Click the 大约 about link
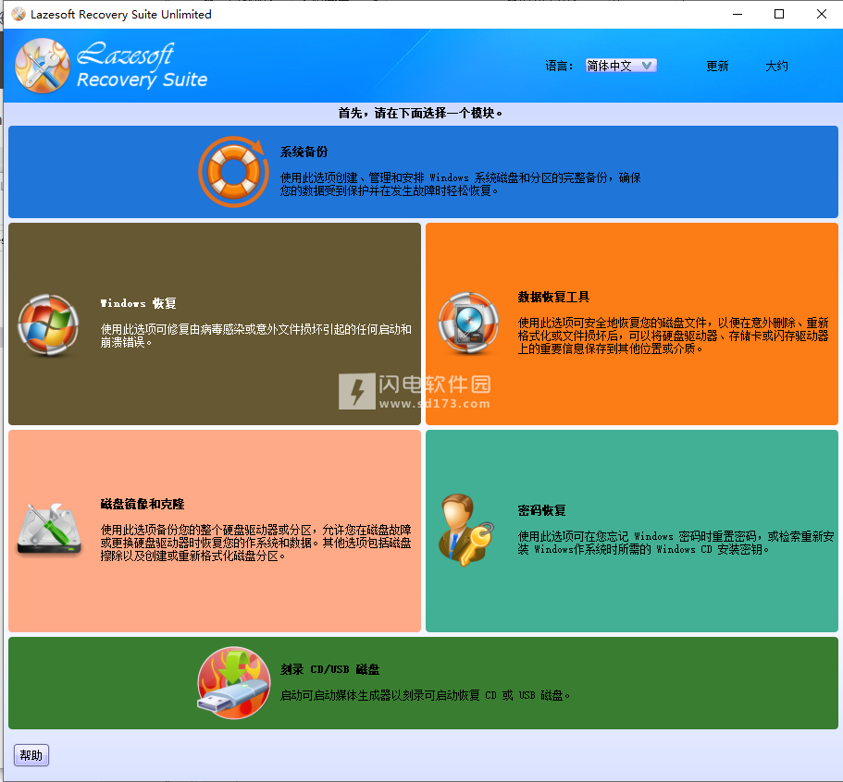This screenshot has width=843, height=782. pyautogui.click(x=776, y=66)
